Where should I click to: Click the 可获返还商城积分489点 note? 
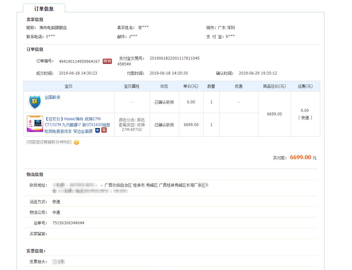(49, 142)
